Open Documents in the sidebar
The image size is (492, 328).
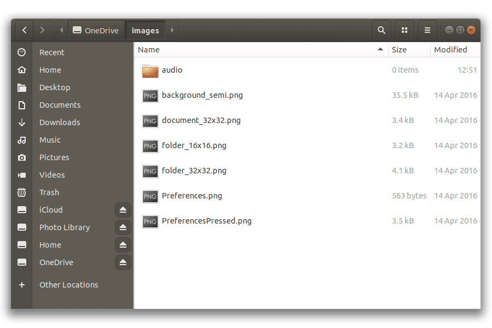[x=60, y=105]
